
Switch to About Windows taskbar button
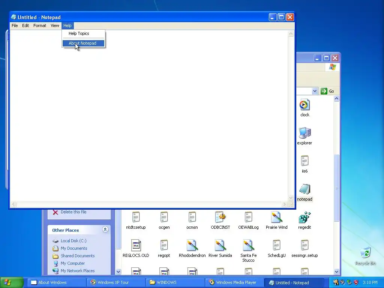pos(56,283)
